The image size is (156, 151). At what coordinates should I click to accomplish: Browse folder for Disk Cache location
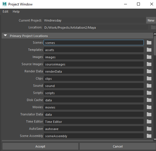(x=149, y=100)
